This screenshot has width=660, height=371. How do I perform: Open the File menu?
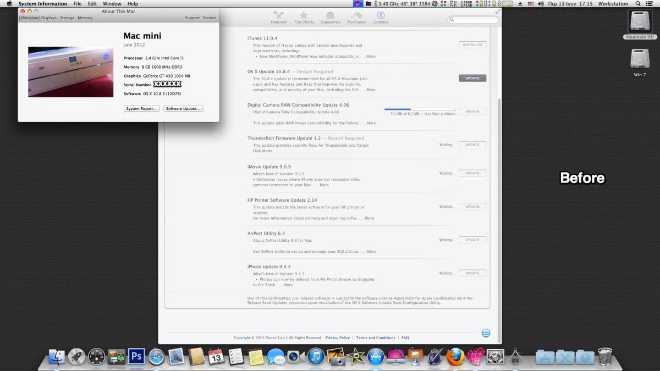click(x=78, y=3)
